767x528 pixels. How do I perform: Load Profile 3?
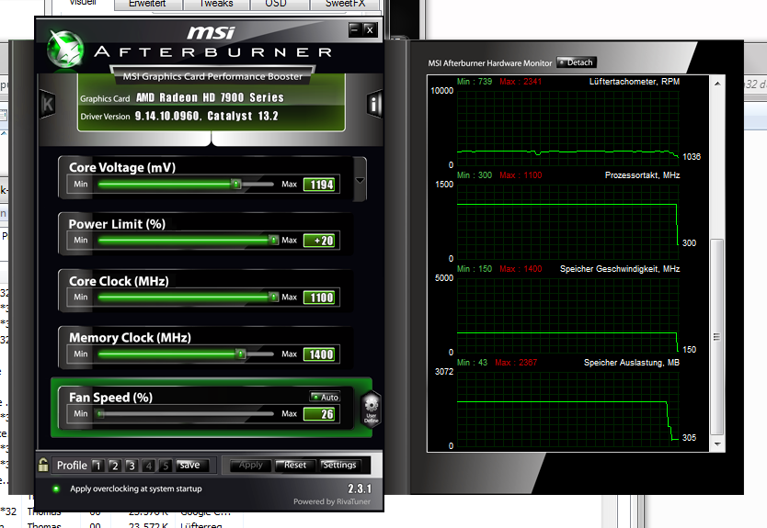[132, 466]
